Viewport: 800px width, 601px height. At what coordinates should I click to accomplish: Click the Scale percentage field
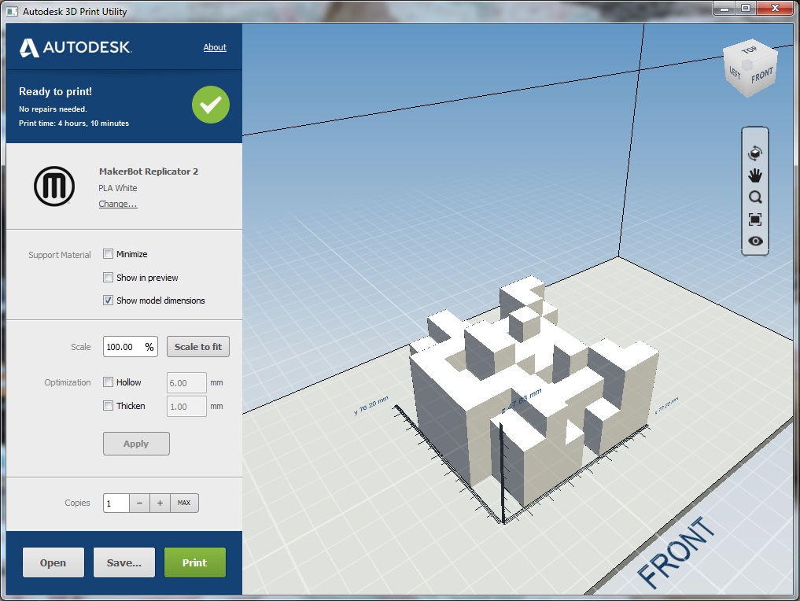coord(130,346)
